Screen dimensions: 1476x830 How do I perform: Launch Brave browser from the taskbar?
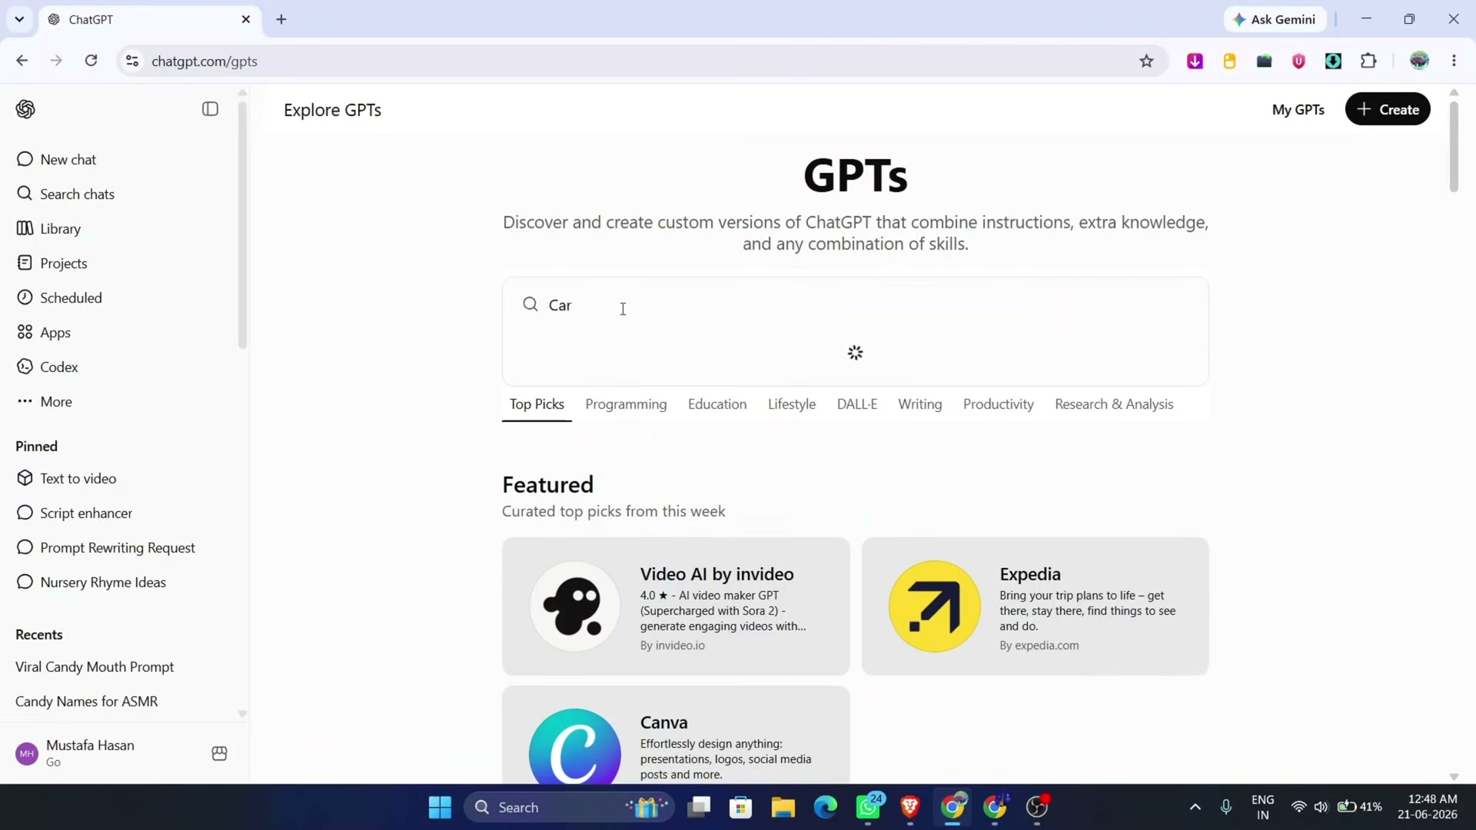(x=910, y=807)
